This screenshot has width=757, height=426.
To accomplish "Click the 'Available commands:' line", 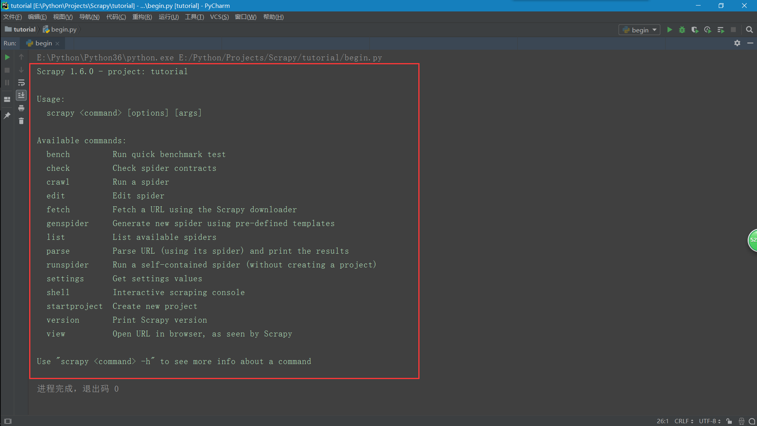I will coord(82,140).
